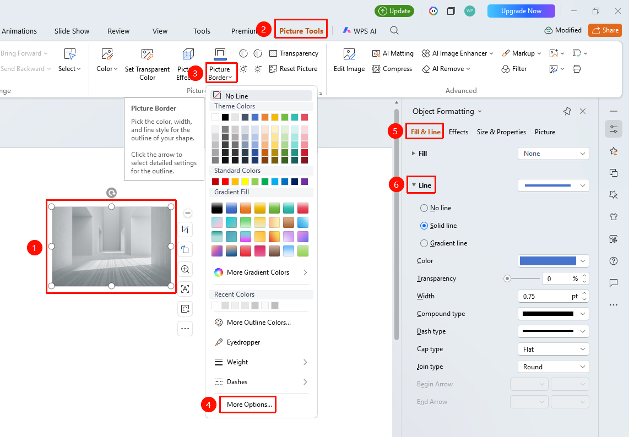
Task: Click the Width value input field
Action: pyautogui.click(x=545, y=296)
